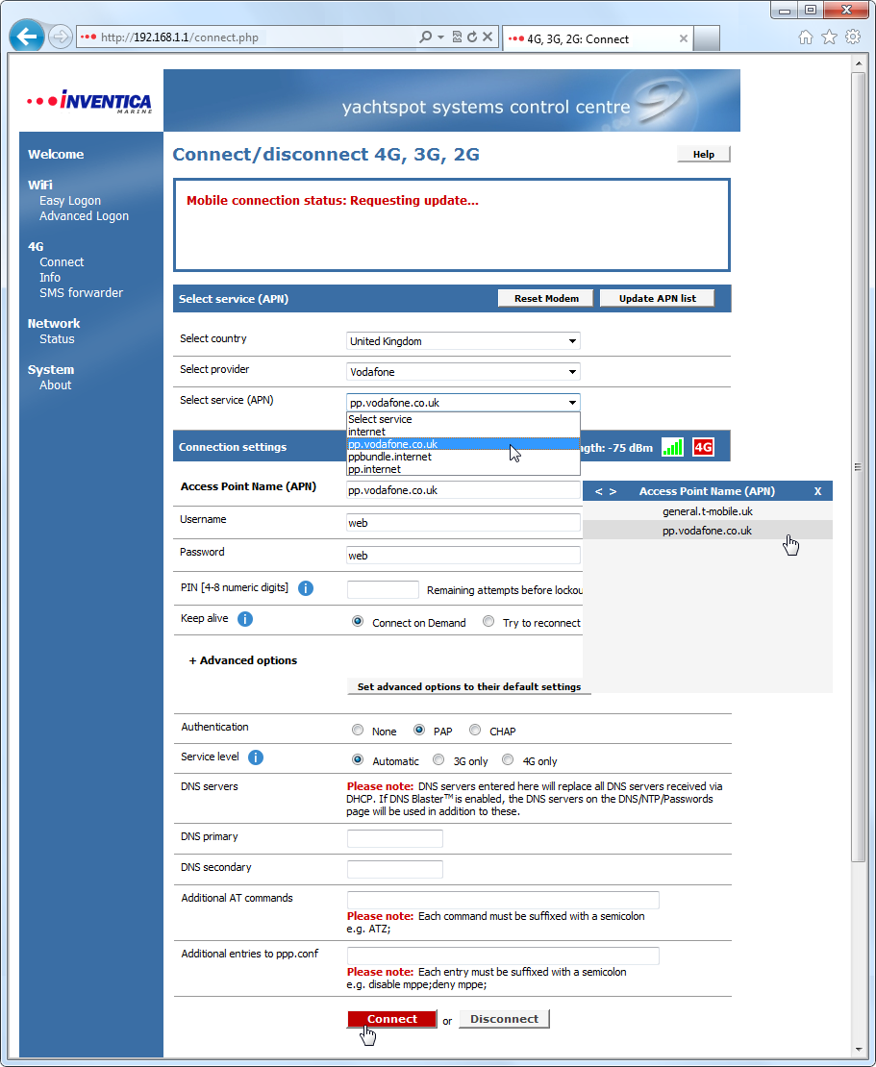
Task: Click the Help button
Action: click(x=703, y=155)
